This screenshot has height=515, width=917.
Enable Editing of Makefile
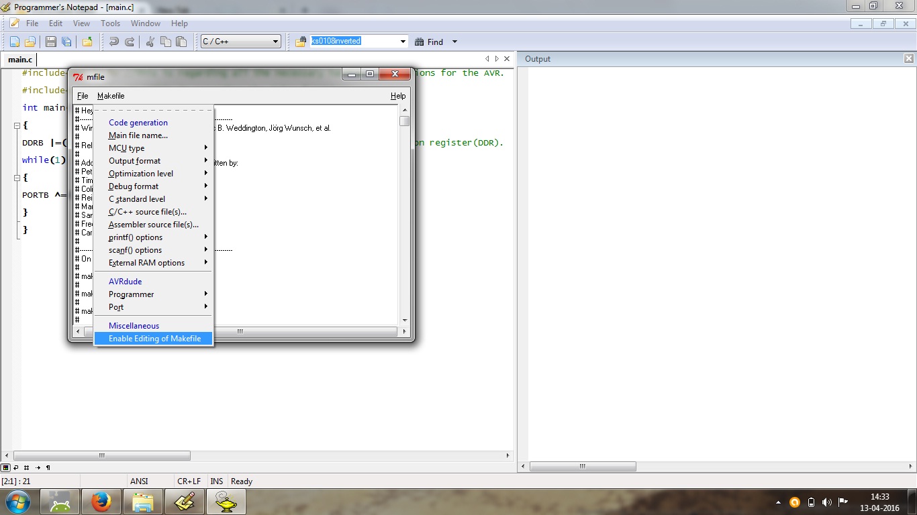tap(153, 339)
